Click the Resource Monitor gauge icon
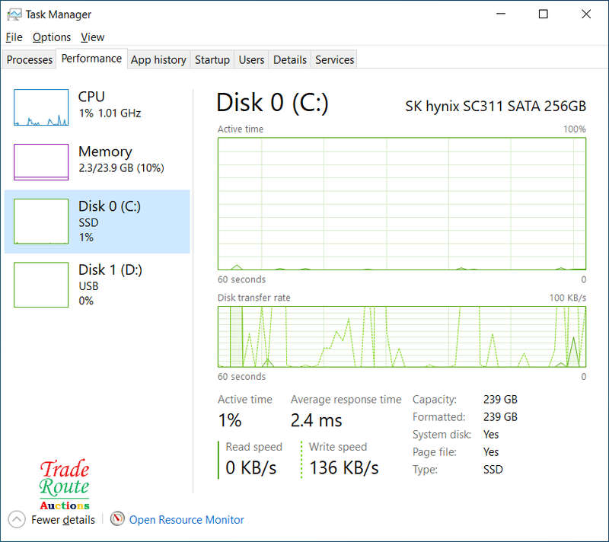This screenshot has height=542, width=609. [x=117, y=518]
